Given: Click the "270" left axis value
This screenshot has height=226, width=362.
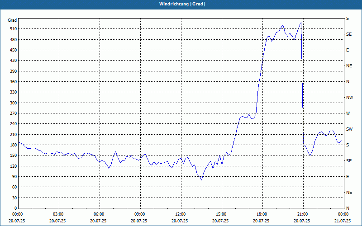Looking at the screenshot, I should (14, 113).
